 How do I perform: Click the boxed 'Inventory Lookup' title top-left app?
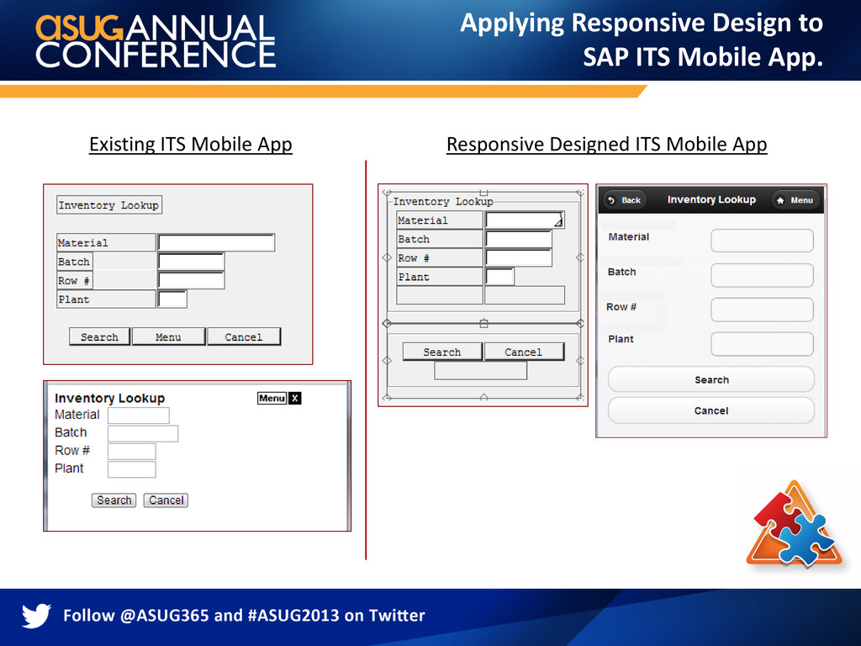click(x=109, y=205)
